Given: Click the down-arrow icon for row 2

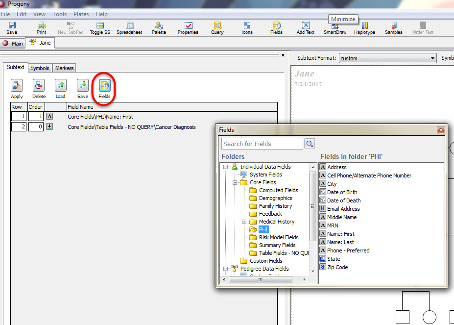Looking at the screenshot, I should point(49,126).
